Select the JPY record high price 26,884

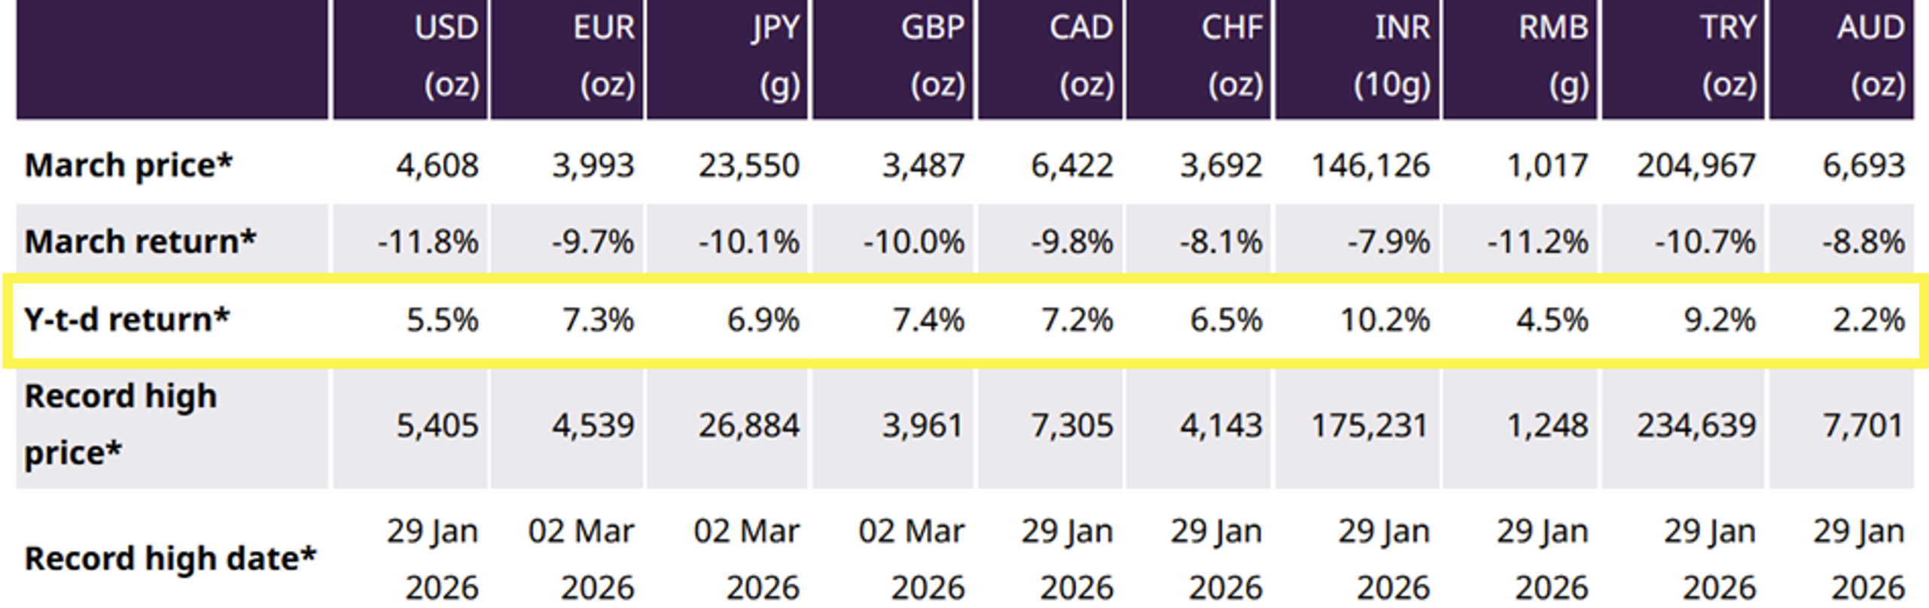point(748,426)
